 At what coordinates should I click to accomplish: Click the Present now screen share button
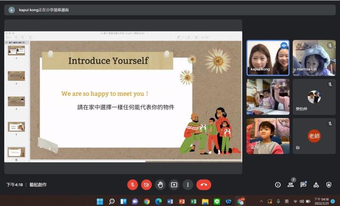[x=174, y=184]
